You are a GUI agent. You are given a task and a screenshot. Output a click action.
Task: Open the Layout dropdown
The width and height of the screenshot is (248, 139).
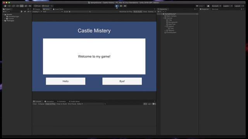[x=239, y=6]
